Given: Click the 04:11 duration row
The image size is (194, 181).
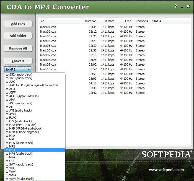Looking at the screenshot, I should [x=92, y=83].
